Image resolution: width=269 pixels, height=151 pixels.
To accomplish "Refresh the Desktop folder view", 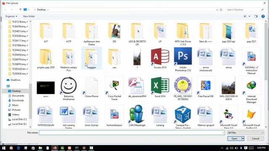I will coord(221,10).
